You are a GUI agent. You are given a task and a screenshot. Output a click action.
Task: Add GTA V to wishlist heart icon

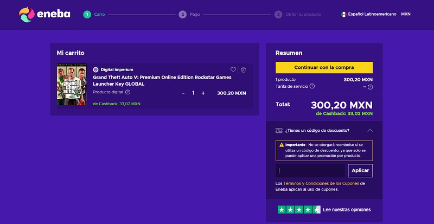[x=233, y=70]
